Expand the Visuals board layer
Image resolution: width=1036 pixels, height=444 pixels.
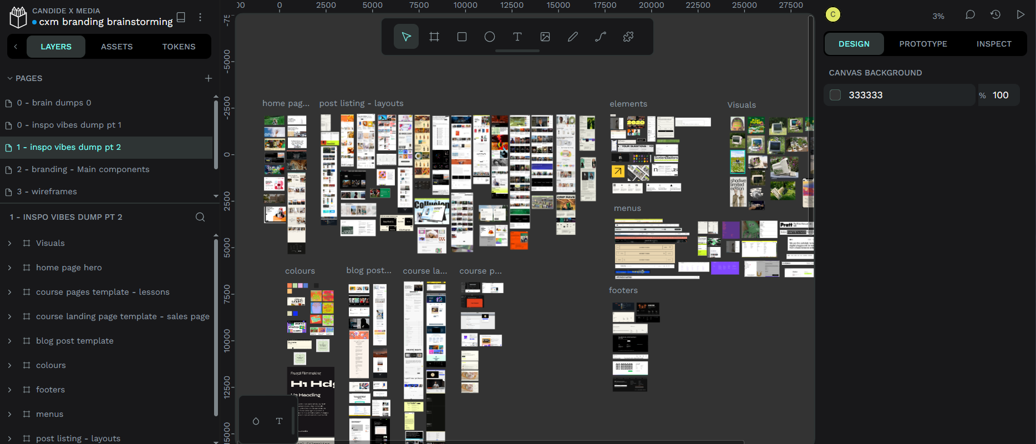point(9,243)
